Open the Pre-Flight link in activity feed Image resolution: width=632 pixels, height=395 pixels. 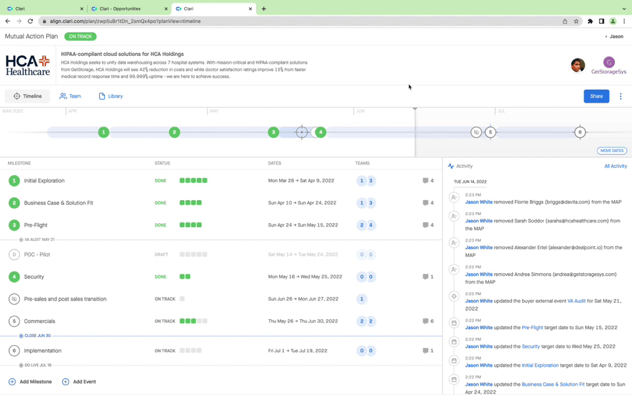click(x=532, y=328)
